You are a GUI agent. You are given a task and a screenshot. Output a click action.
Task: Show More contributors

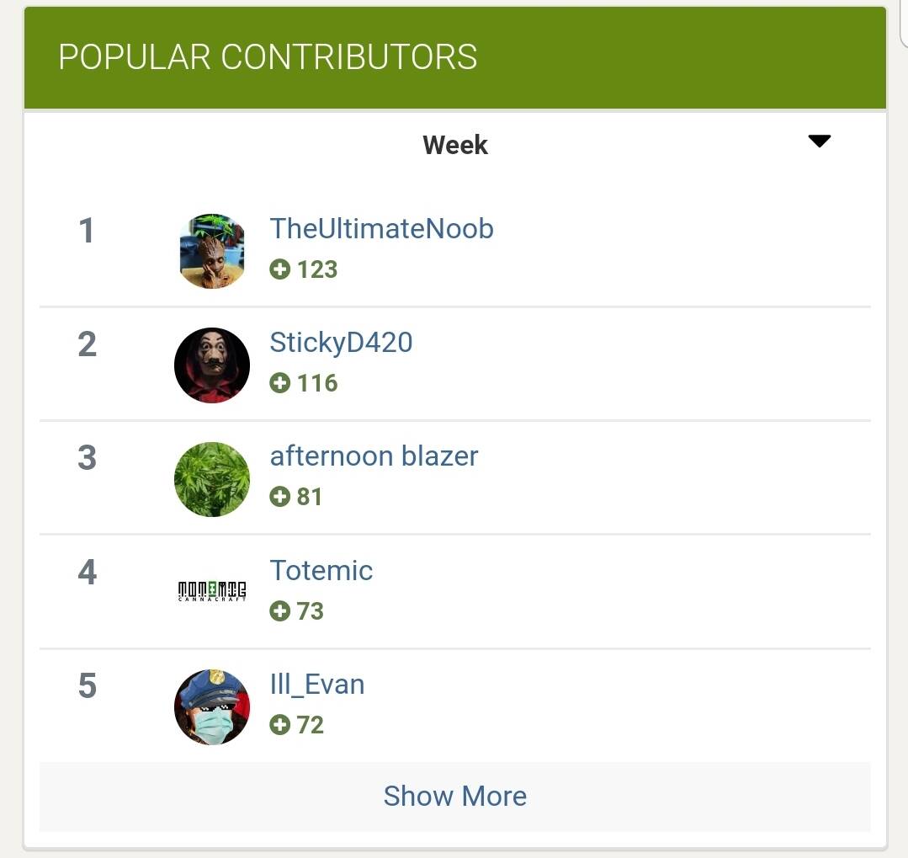(x=455, y=796)
